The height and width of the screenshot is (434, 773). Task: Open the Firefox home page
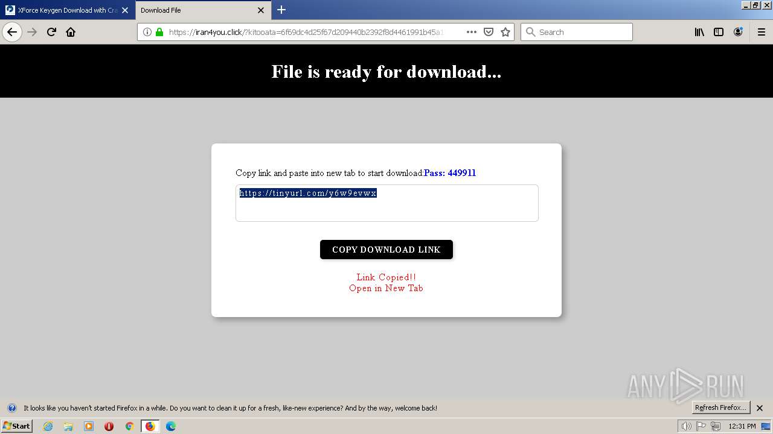pyautogui.click(x=71, y=32)
